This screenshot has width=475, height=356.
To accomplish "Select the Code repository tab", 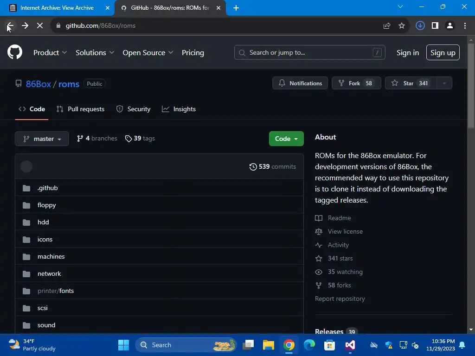I will click(32, 109).
